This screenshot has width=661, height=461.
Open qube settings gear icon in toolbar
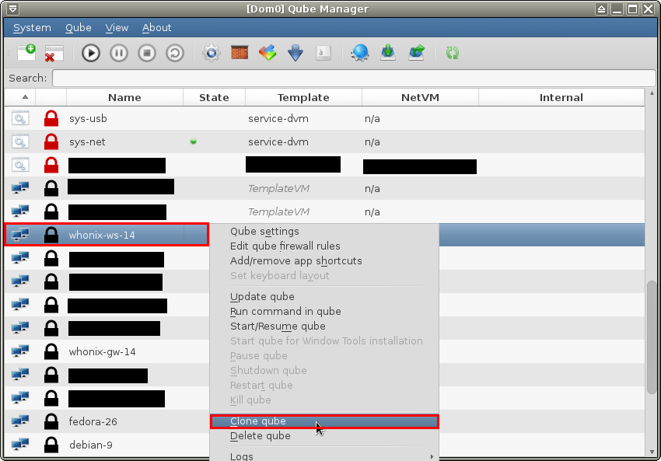211,53
